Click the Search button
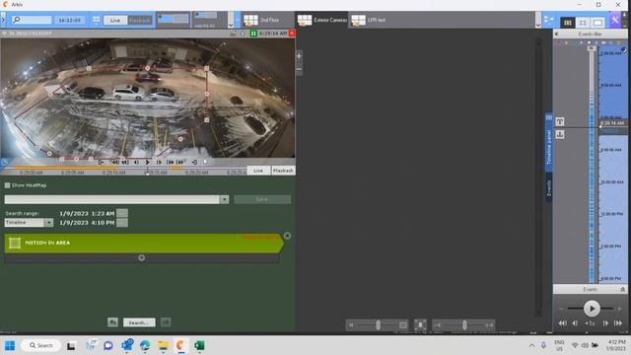This screenshot has height=355, width=631. 139,322
